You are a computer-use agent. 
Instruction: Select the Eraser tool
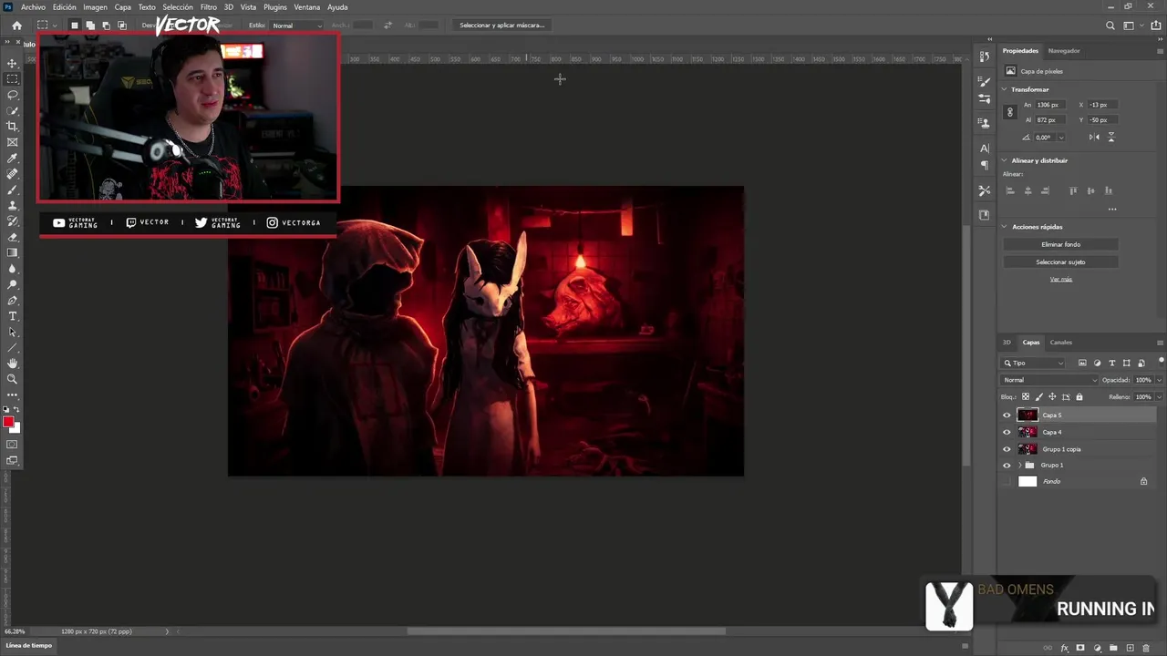click(13, 237)
